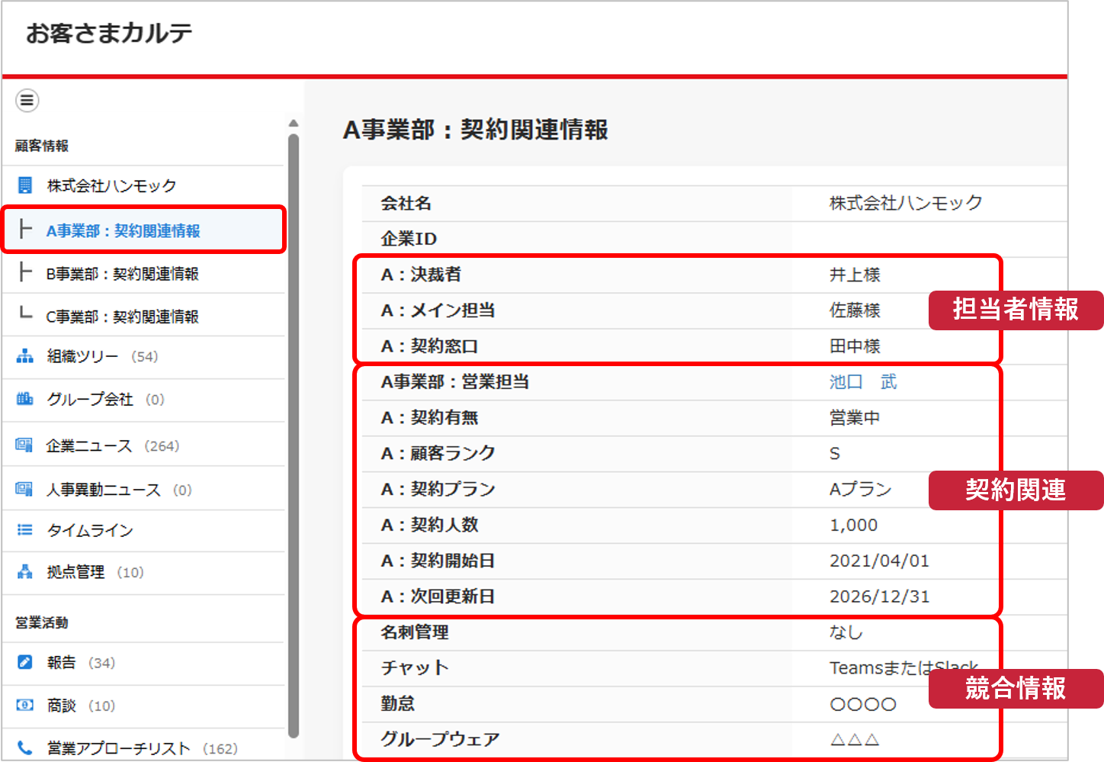Click the 勤怠 field label

point(397,703)
